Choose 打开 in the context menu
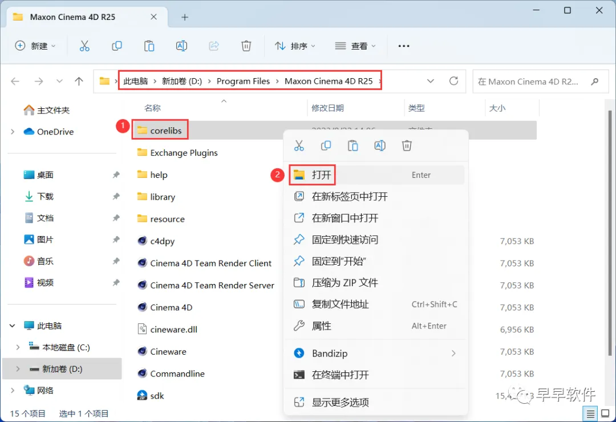 (376, 175)
